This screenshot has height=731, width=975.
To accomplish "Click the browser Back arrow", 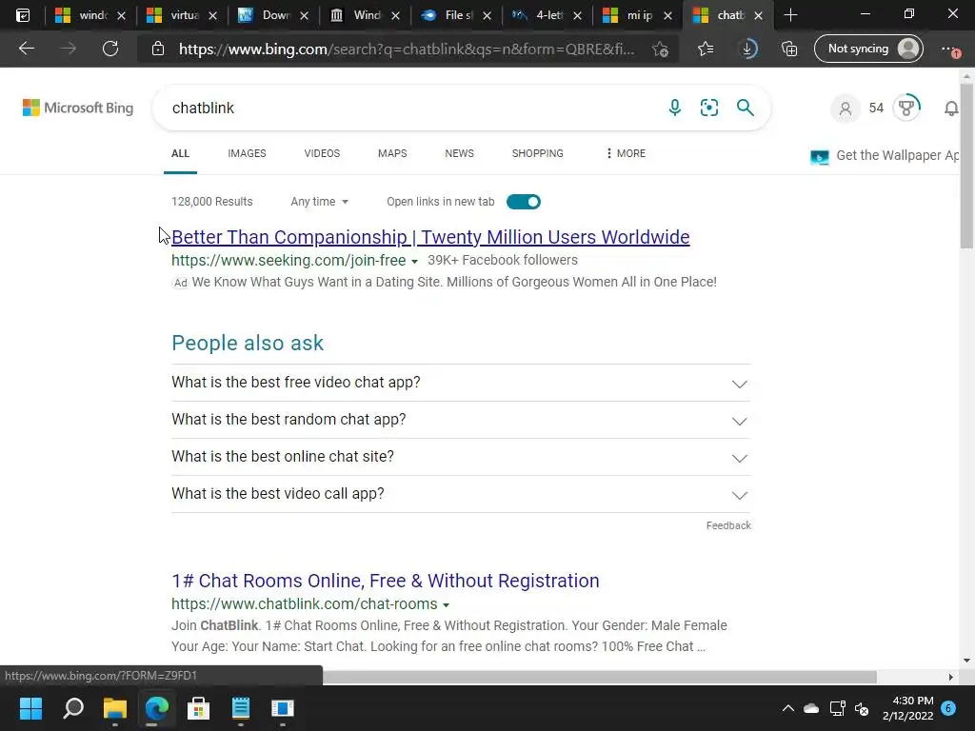I will pos(27,49).
